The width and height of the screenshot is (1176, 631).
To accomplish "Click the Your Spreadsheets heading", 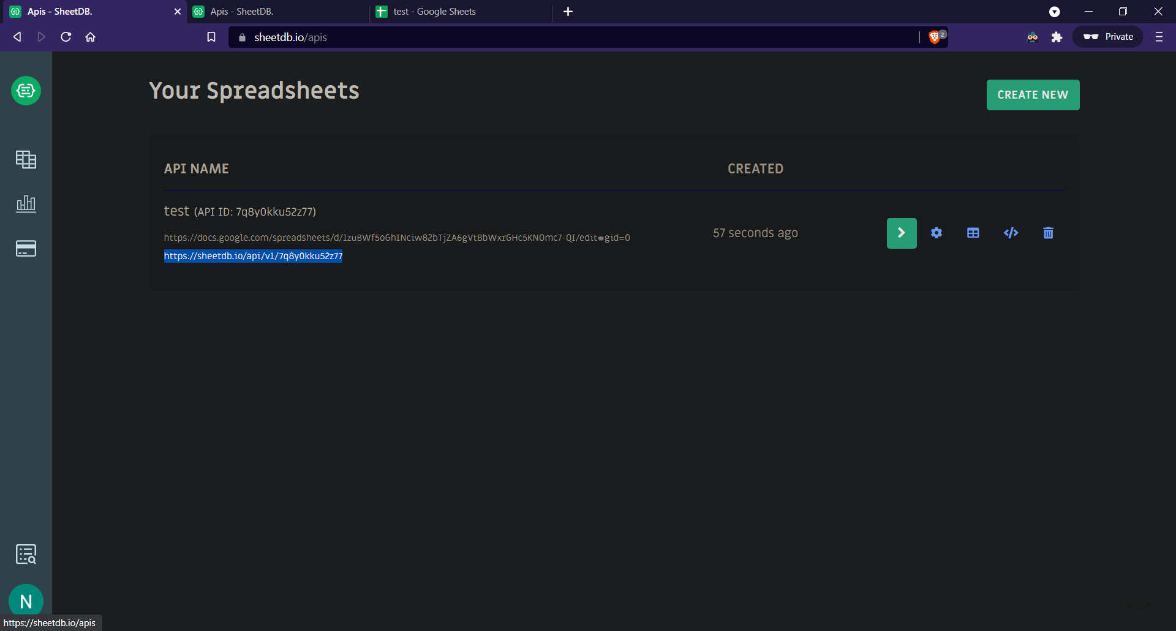I will [254, 91].
